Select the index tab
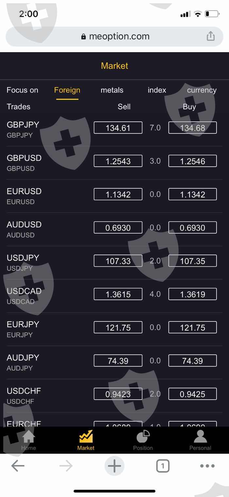This screenshot has height=497, width=229. [157, 90]
